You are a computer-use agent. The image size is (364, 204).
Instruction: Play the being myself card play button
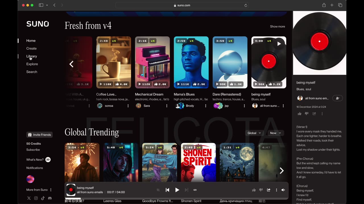coord(279,44)
